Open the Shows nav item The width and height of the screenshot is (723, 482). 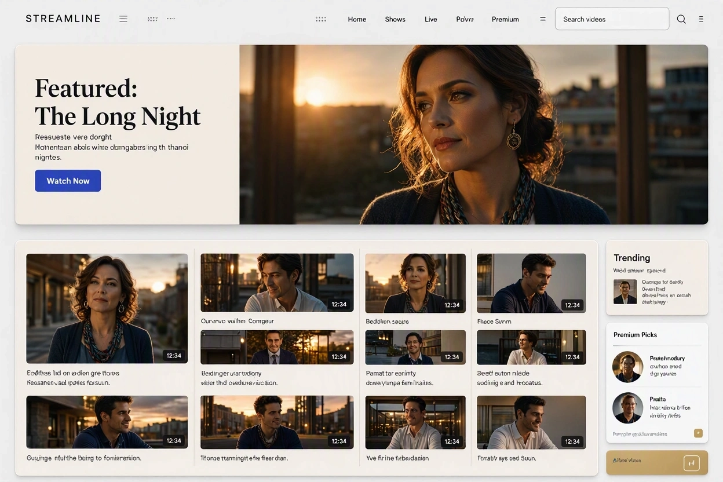point(395,19)
